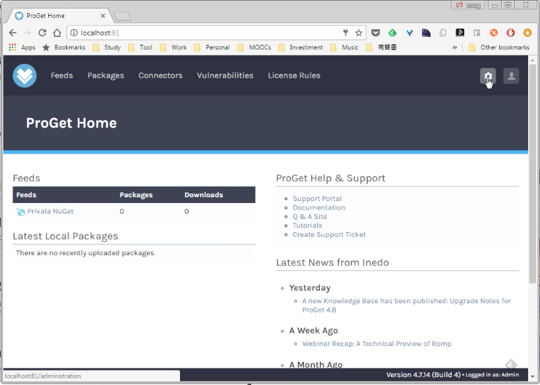Open the Q & A Site link
Image resolution: width=540 pixels, height=385 pixels.
(x=310, y=217)
